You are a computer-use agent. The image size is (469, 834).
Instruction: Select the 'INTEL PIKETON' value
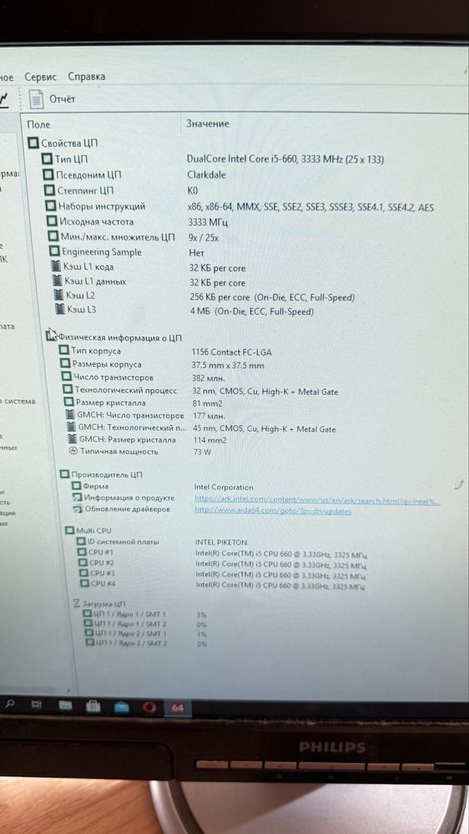pos(221,543)
